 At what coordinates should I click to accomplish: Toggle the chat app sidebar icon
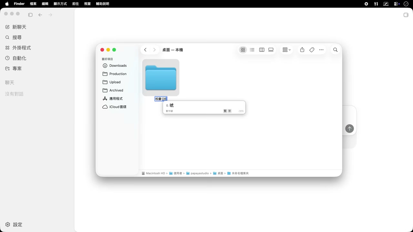[x=30, y=15]
